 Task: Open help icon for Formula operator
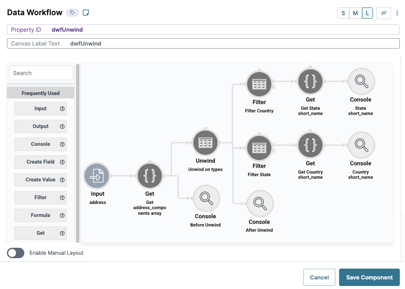tap(62, 215)
